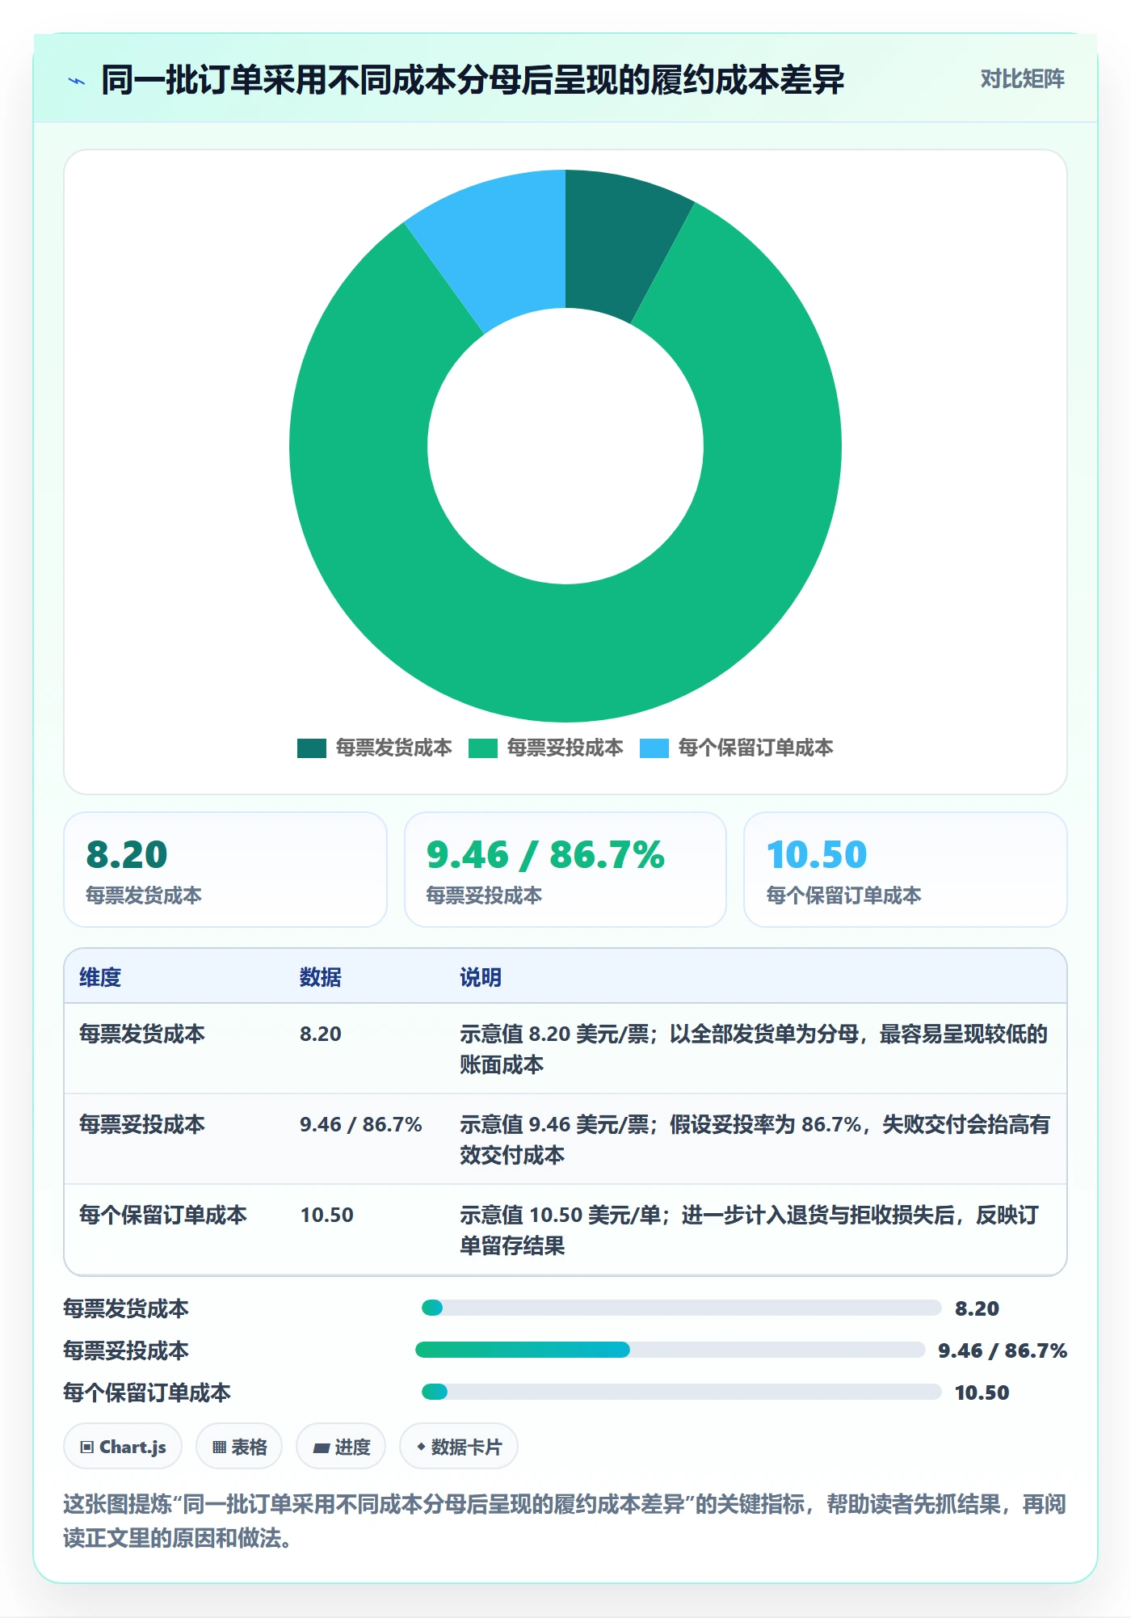Click the 维度 column header
Viewport: 1131px width, 1618px height.
(x=100, y=977)
